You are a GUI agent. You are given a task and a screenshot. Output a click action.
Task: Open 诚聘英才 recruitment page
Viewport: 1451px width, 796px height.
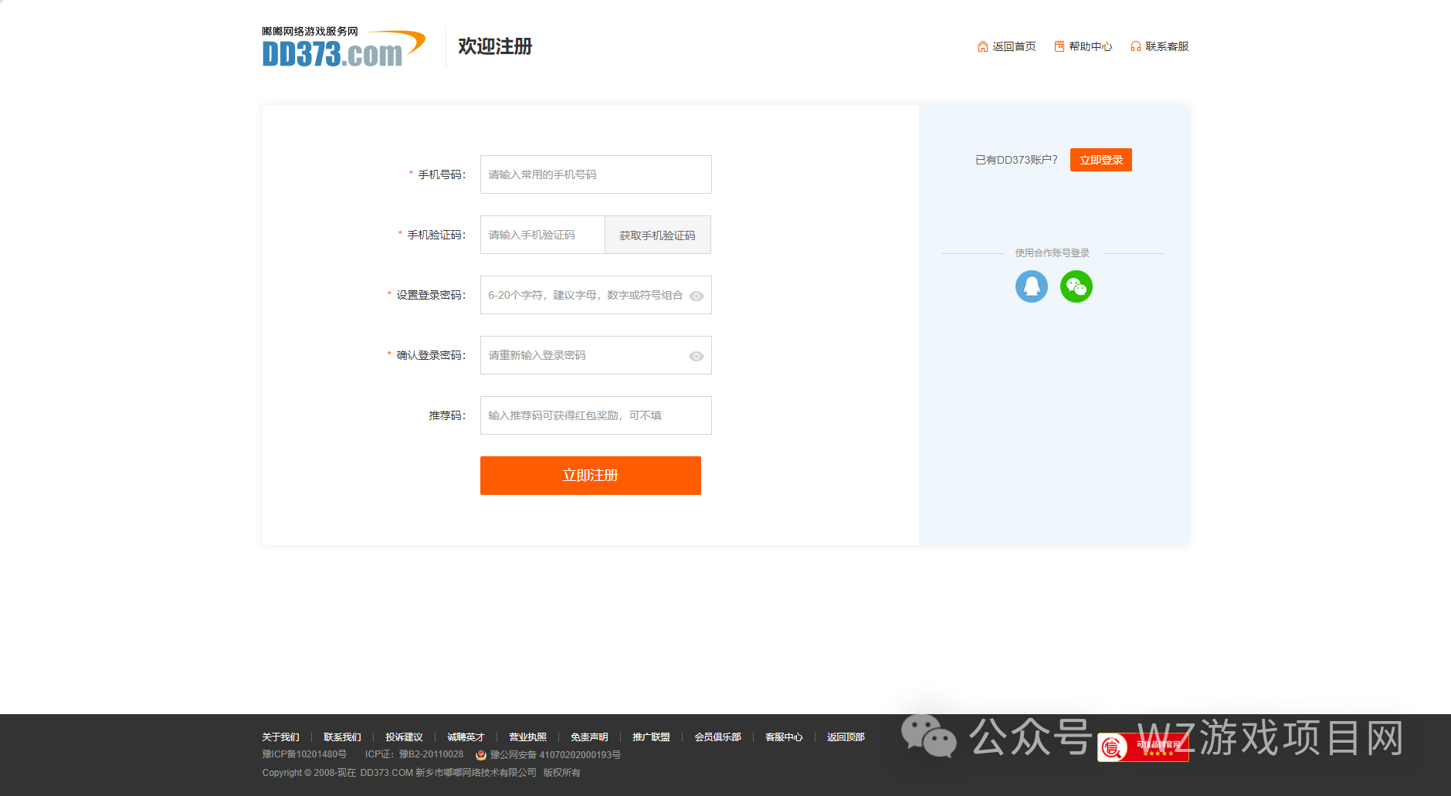[465, 737]
